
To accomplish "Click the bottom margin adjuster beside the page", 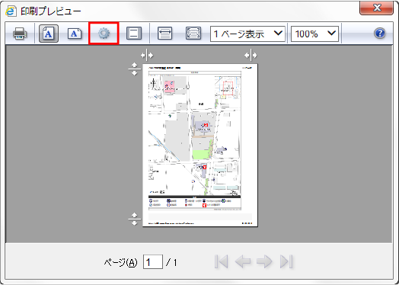I will (x=134, y=219).
